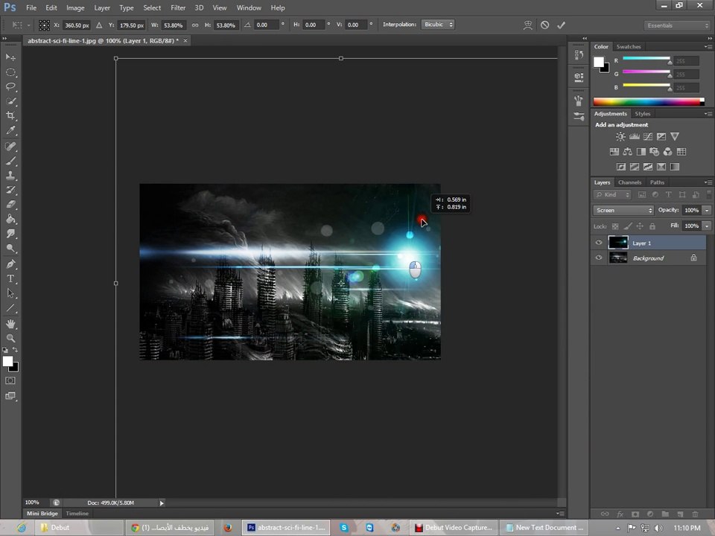Open the layer Opacity slider dropdown

pyautogui.click(x=708, y=210)
